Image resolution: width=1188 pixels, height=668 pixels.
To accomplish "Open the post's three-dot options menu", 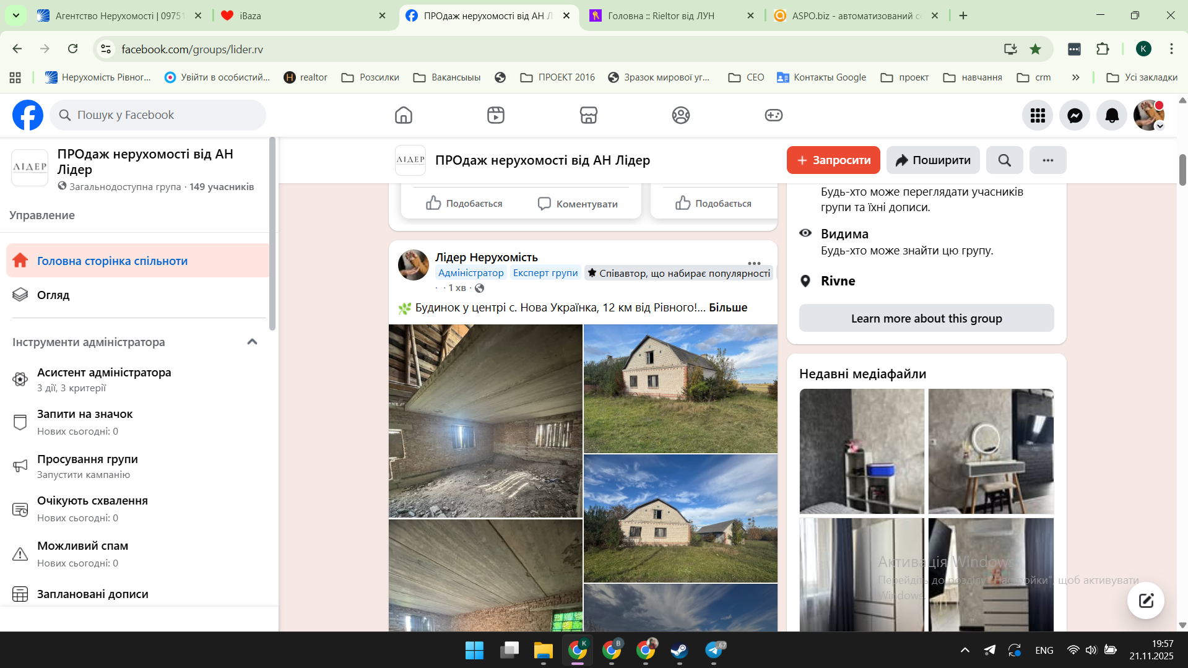I will pyautogui.click(x=753, y=262).
